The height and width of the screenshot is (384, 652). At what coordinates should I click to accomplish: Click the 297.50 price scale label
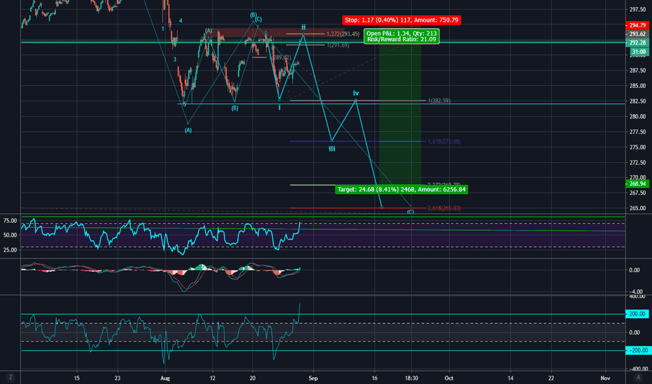click(x=637, y=9)
